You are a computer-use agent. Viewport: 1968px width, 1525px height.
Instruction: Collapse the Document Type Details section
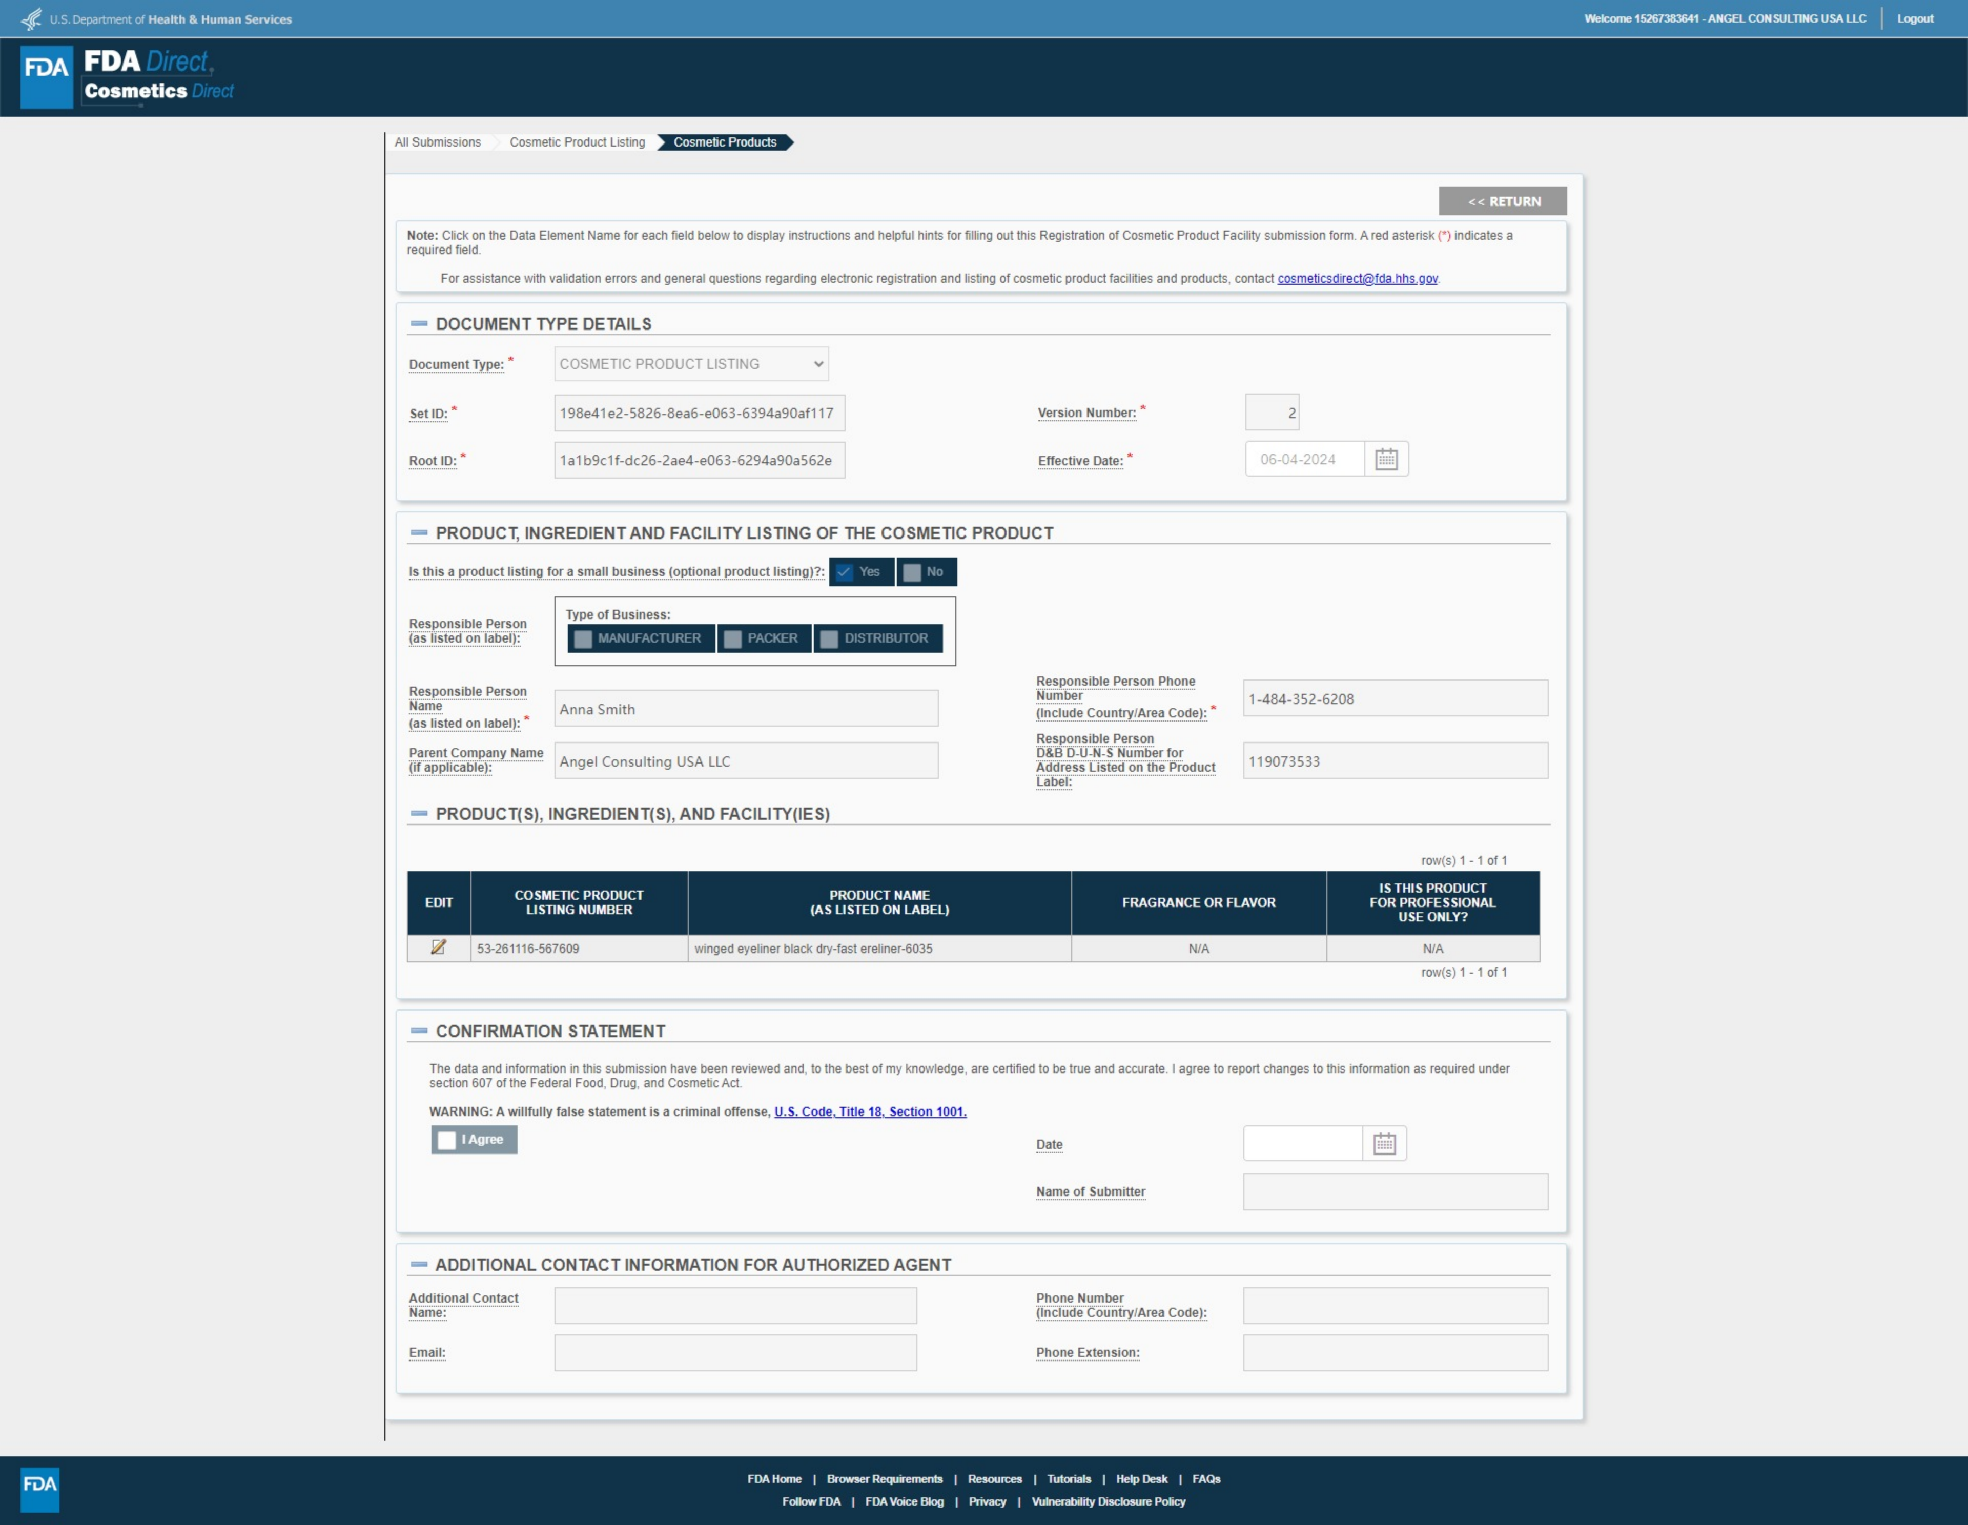pos(419,323)
